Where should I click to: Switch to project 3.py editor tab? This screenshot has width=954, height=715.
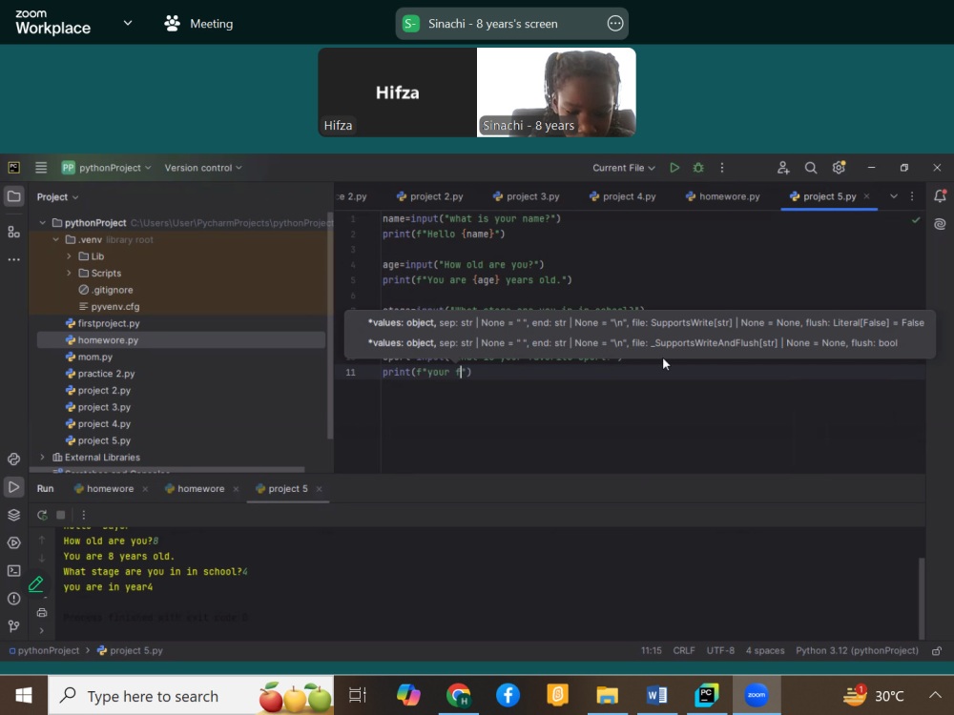527,196
